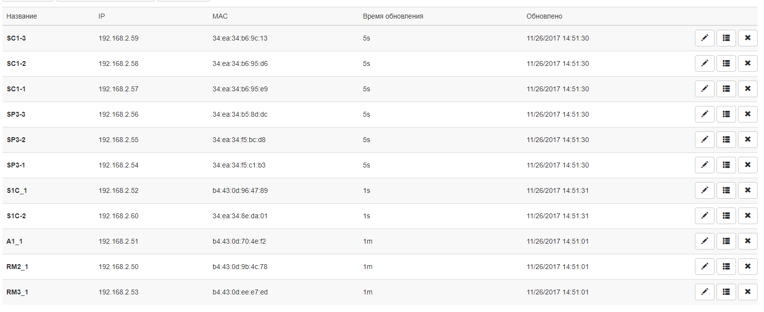Viewport: 764px width, 312px height.
Task: Show the list view for SP3-2
Action: coord(726,140)
